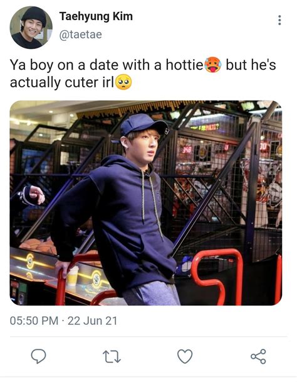Open the attached arcade photo
This screenshot has height=389, width=297.
pyautogui.click(x=145, y=203)
